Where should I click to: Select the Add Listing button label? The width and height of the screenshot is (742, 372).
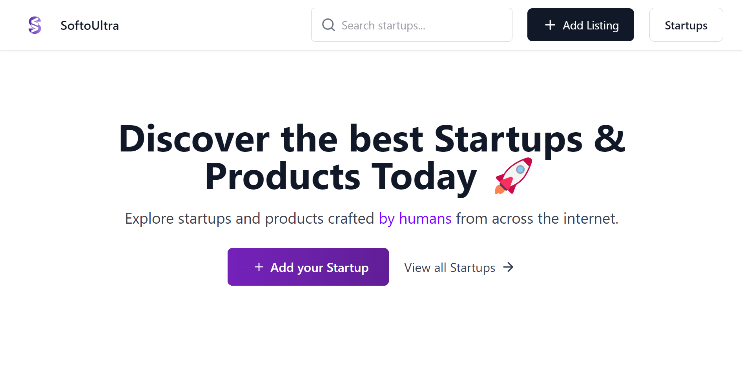click(591, 26)
